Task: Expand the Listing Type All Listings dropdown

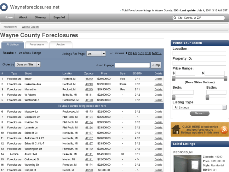Action: (x=199, y=107)
